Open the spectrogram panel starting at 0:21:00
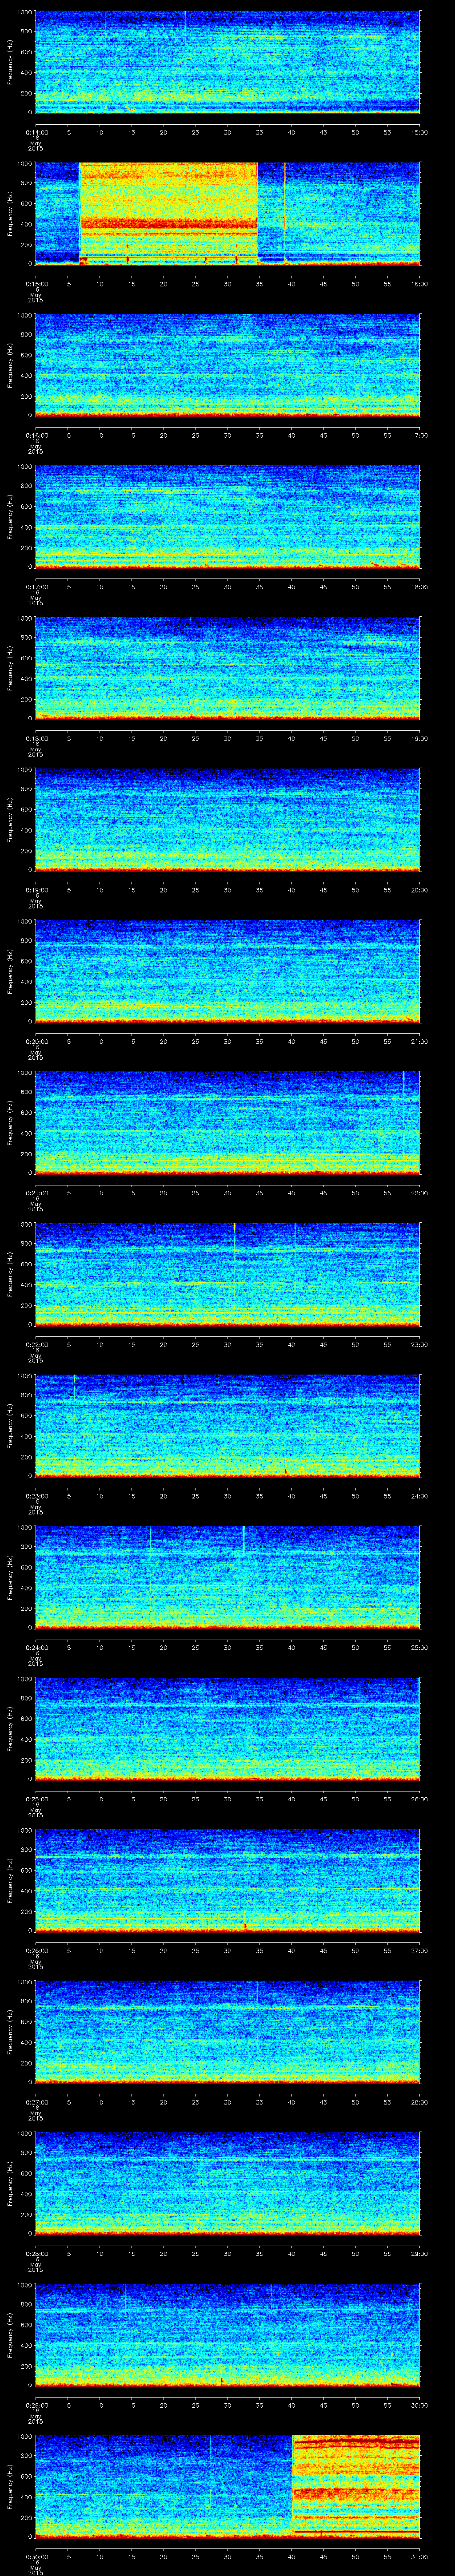455x2576 pixels. point(228,1123)
